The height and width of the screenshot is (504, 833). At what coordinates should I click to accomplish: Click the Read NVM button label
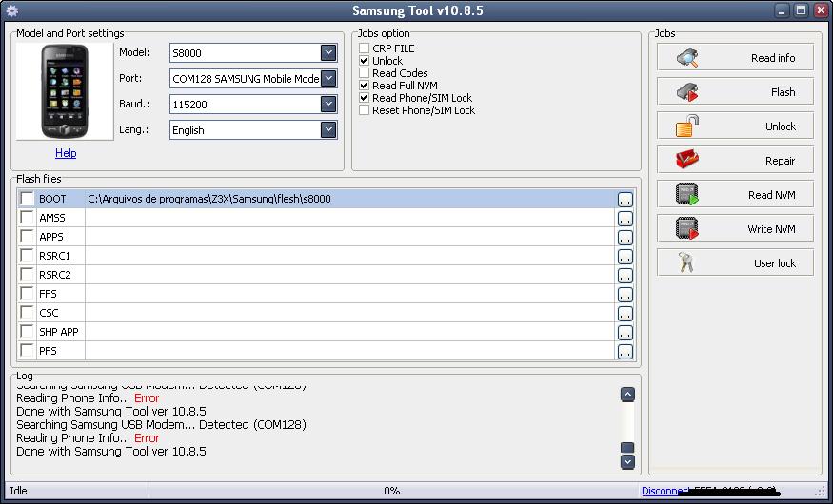772,195
